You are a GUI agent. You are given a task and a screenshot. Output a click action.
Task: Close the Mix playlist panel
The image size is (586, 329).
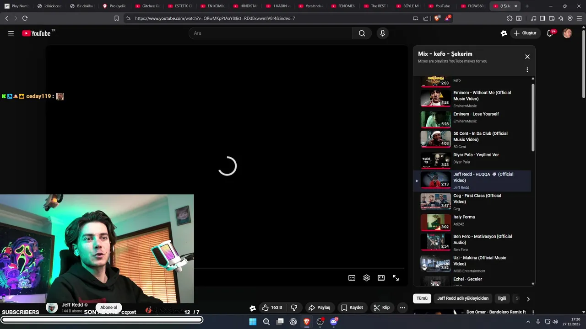(527, 57)
